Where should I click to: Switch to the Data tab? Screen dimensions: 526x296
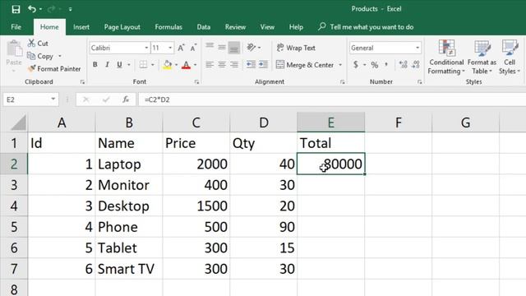click(203, 27)
